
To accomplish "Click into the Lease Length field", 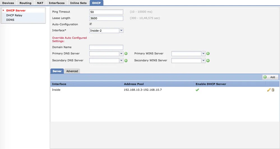I will [x=106, y=18].
